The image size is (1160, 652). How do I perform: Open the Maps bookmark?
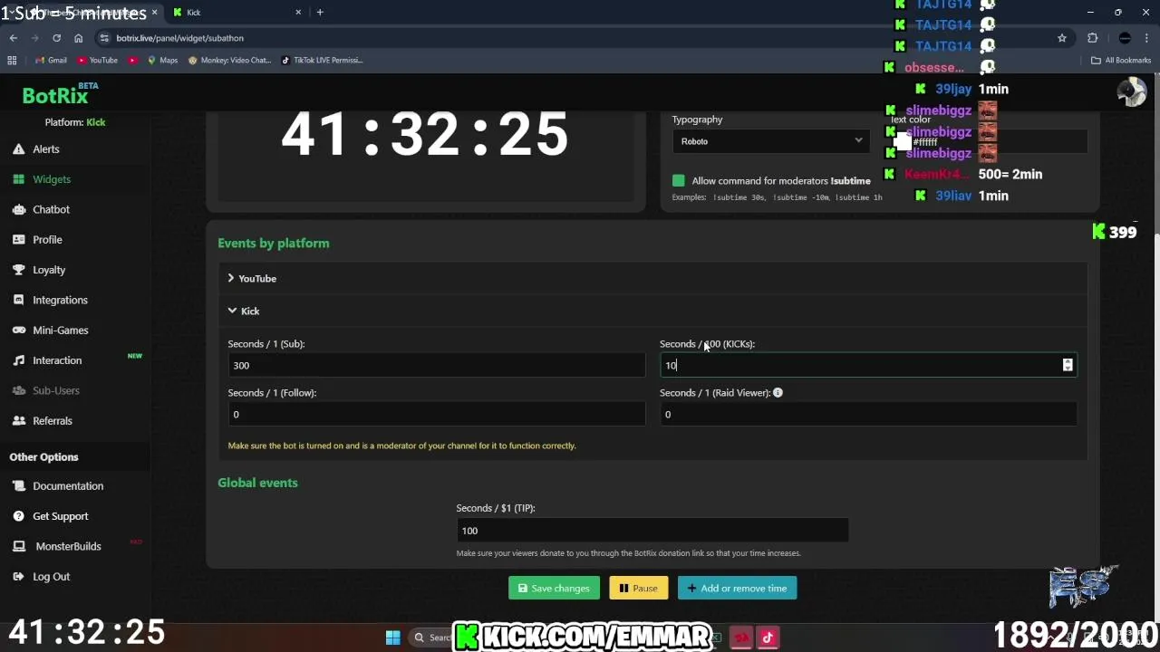coord(162,60)
